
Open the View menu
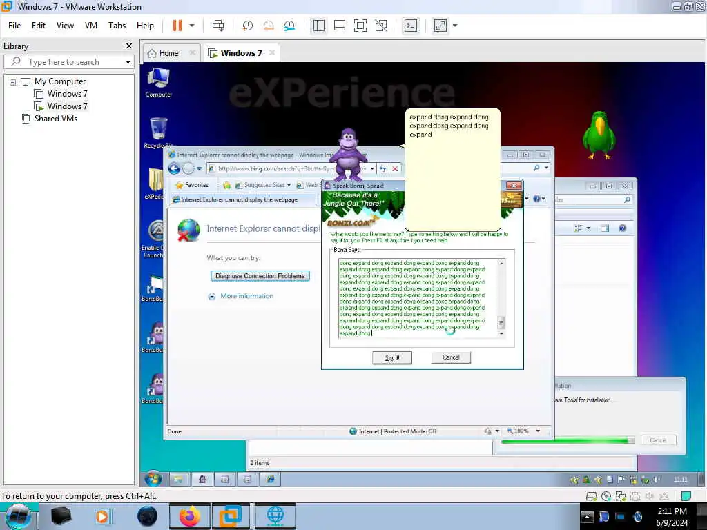coord(65,26)
